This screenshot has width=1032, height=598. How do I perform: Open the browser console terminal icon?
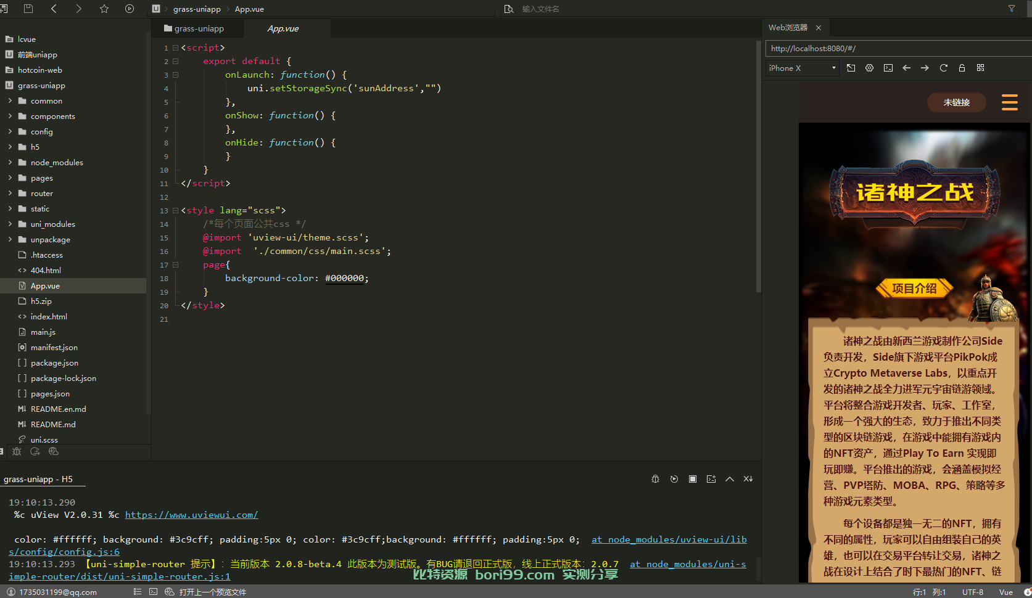(888, 68)
